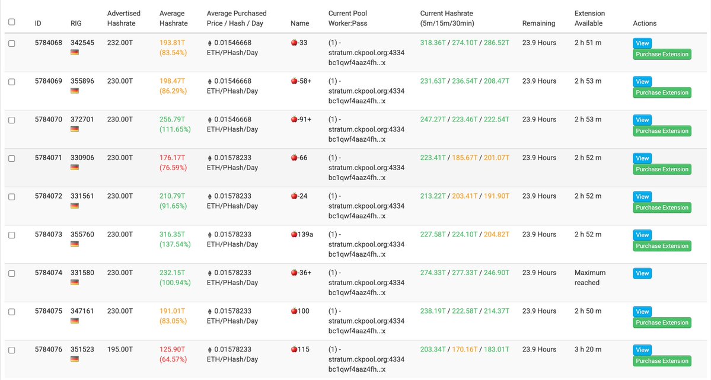The width and height of the screenshot is (711, 380).
Task: Click 'Maximum reached' text for rental 5784074
Action: 590,277
